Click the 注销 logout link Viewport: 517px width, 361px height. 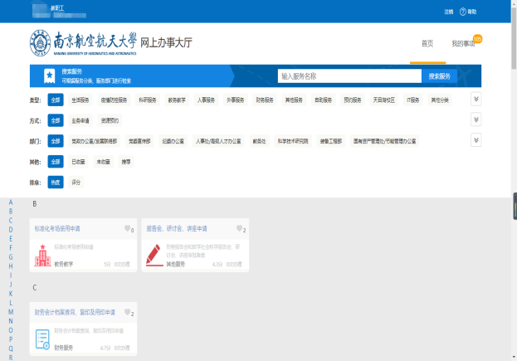(x=448, y=12)
